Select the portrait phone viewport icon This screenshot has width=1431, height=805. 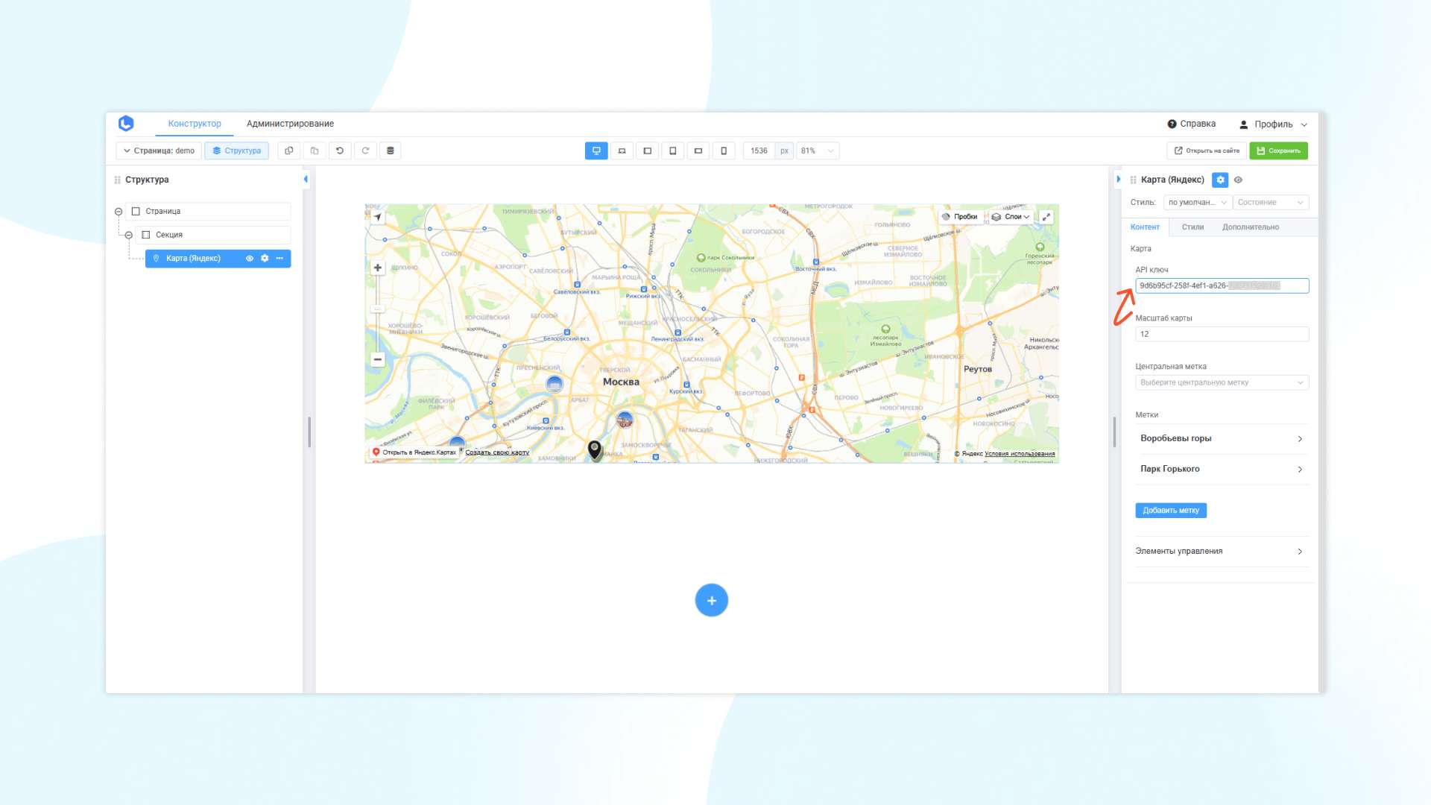pyautogui.click(x=723, y=151)
